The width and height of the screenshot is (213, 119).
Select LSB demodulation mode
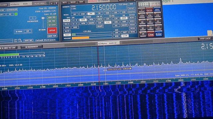click(115, 13)
